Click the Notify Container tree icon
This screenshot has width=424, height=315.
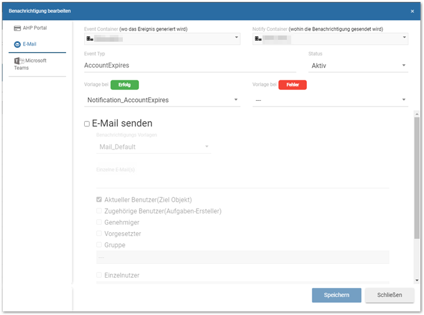point(258,39)
